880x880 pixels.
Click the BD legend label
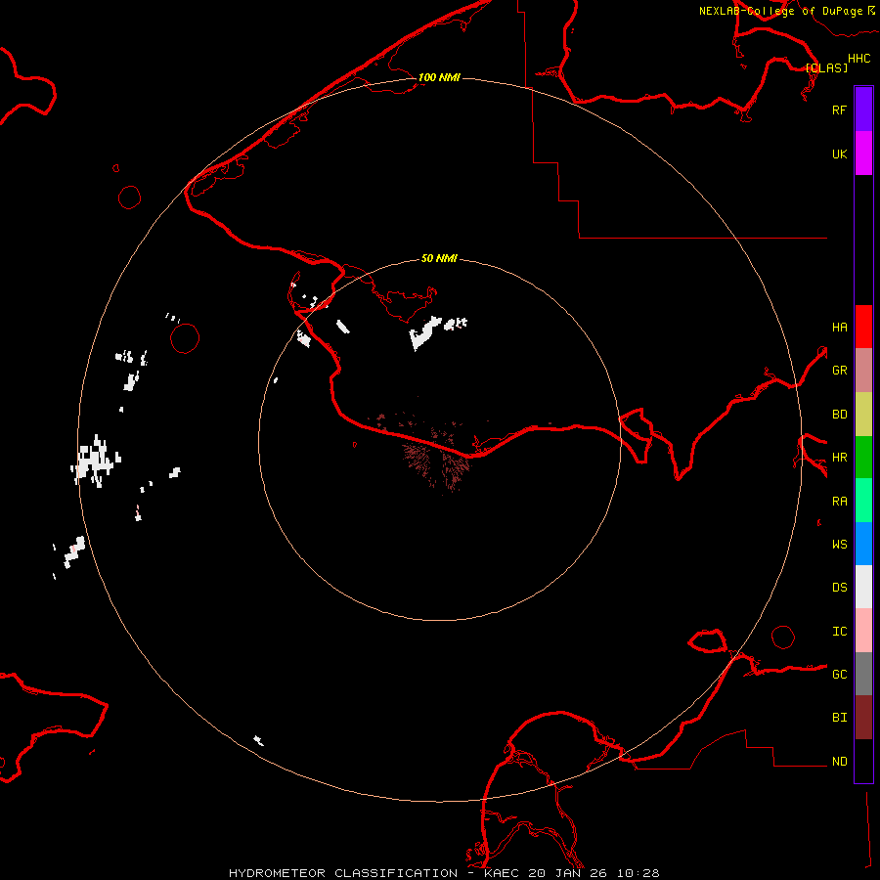point(839,415)
